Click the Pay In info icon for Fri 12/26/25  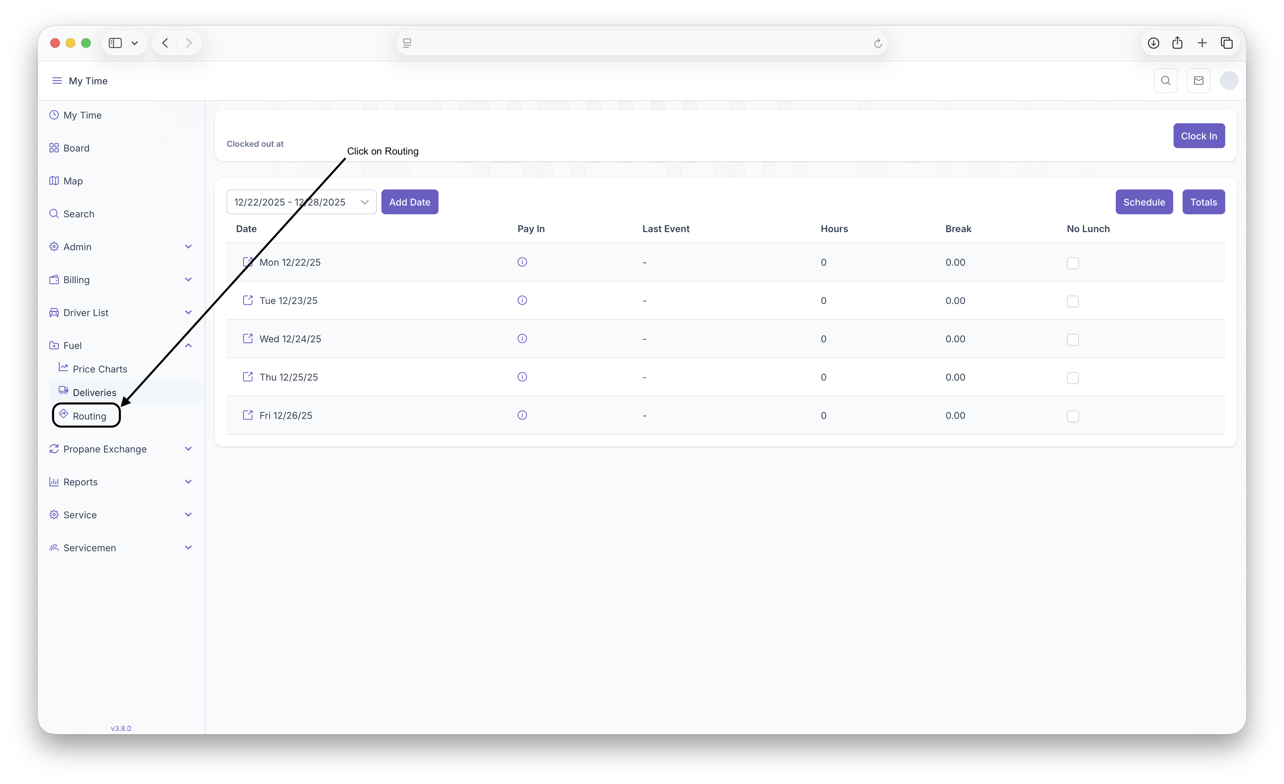pos(522,416)
